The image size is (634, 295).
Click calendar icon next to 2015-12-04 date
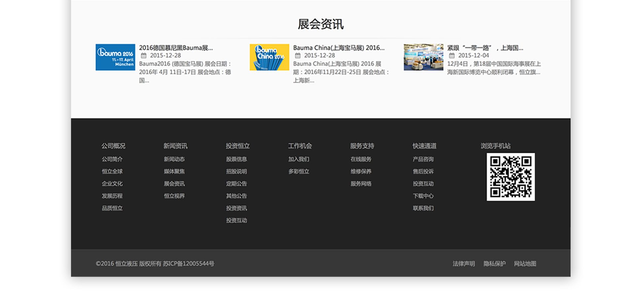click(x=452, y=55)
